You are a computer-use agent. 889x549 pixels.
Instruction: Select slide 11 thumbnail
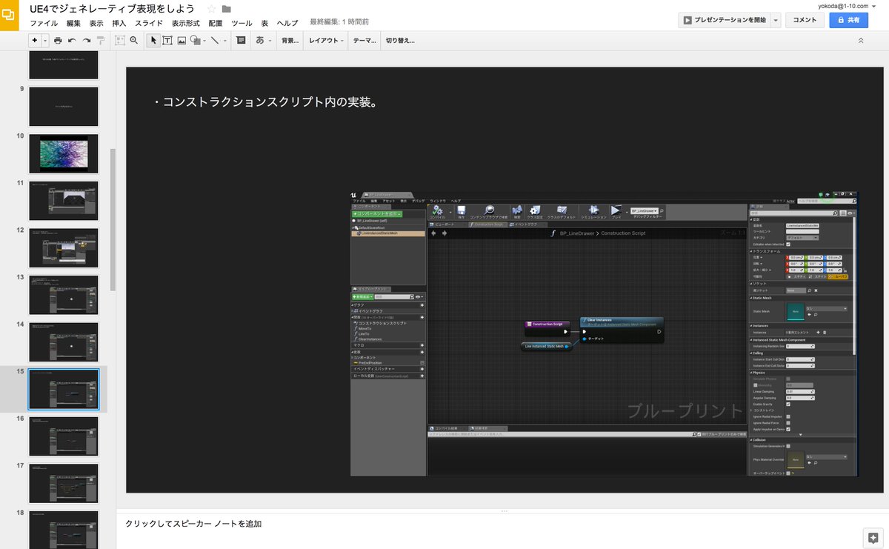click(x=64, y=201)
